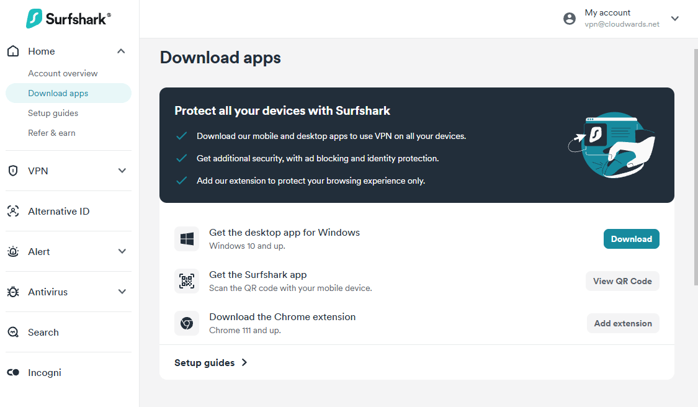Expand the Antivirus section chevron

pos(122,292)
